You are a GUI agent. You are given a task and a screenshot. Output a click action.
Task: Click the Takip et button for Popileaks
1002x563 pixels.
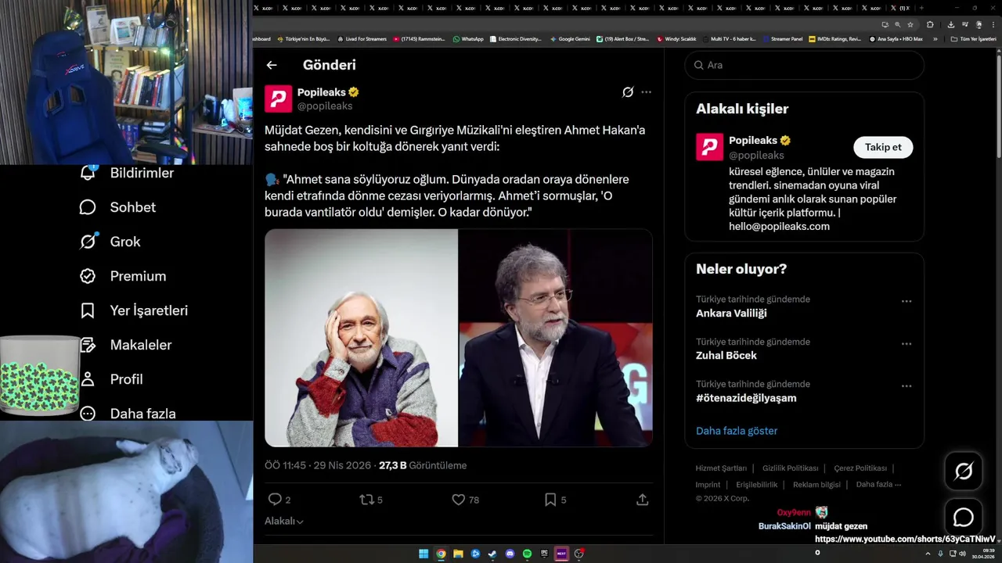883,147
